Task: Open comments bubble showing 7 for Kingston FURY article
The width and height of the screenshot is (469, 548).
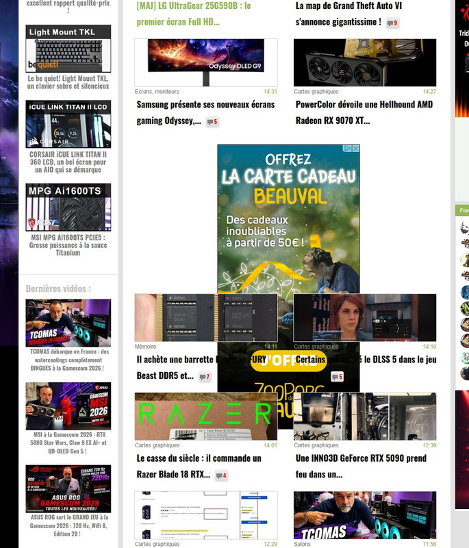Action: tap(205, 377)
